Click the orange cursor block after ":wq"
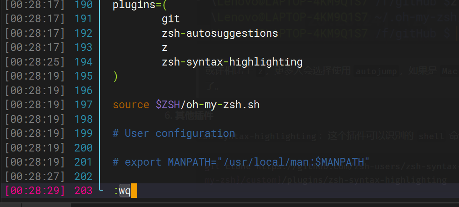 click(x=134, y=191)
